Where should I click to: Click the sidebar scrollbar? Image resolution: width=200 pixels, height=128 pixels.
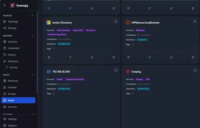37,53
